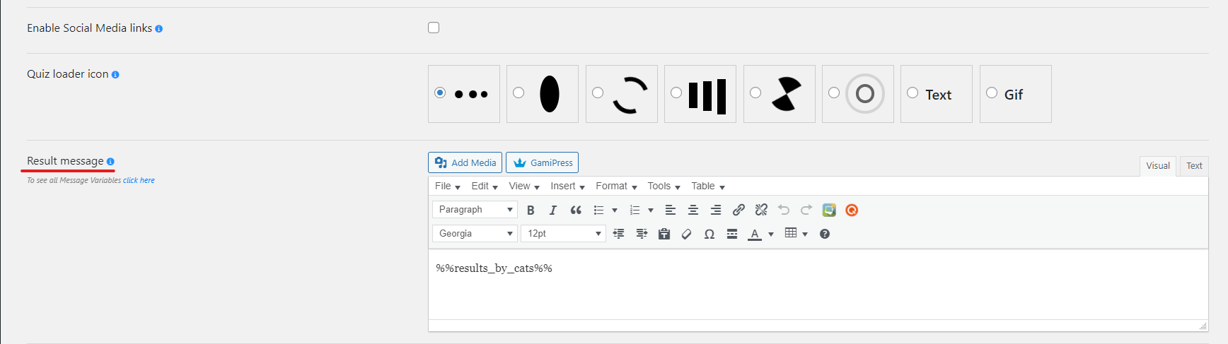This screenshot has height=344, width=1228.
Task: Insert table using grid icon
Action: 791,234
